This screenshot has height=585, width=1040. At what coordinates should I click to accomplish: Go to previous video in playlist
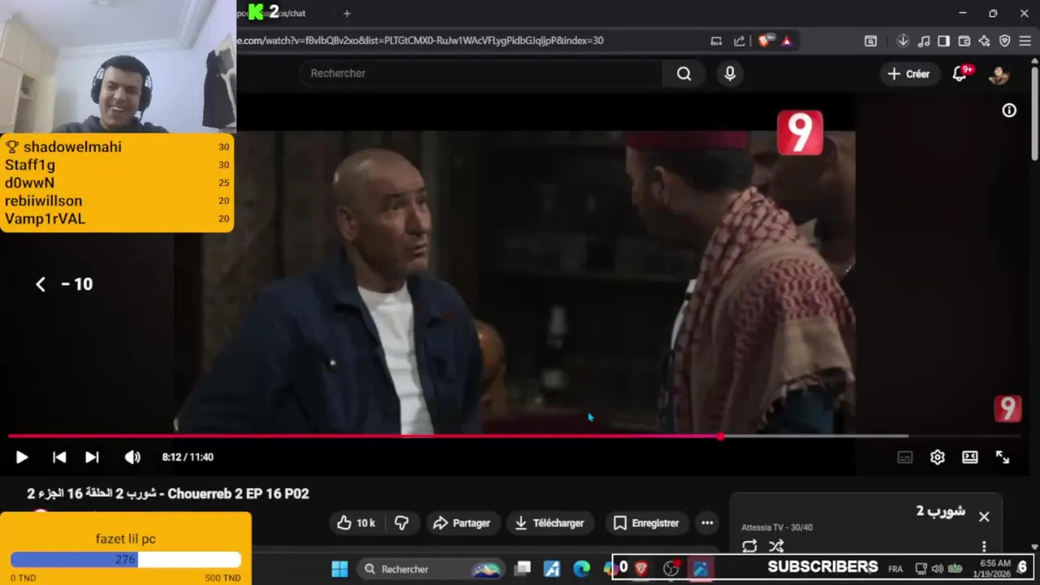pos(59,457)
